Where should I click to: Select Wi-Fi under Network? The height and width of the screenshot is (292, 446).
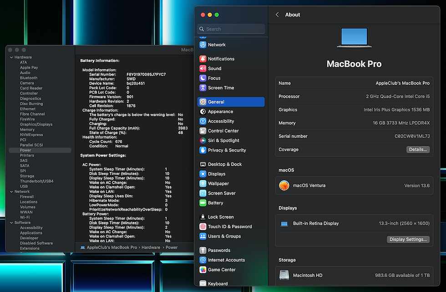point(25,217)
